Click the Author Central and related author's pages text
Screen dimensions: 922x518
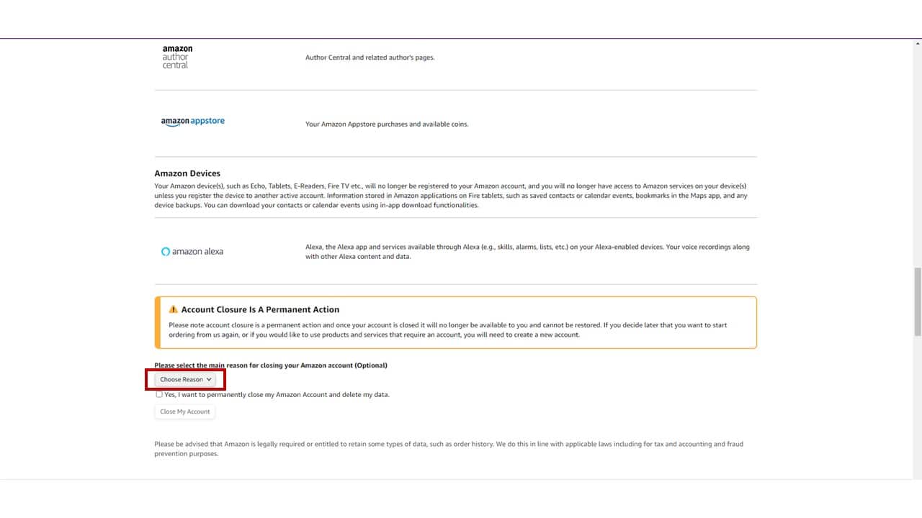pos(370,58)
